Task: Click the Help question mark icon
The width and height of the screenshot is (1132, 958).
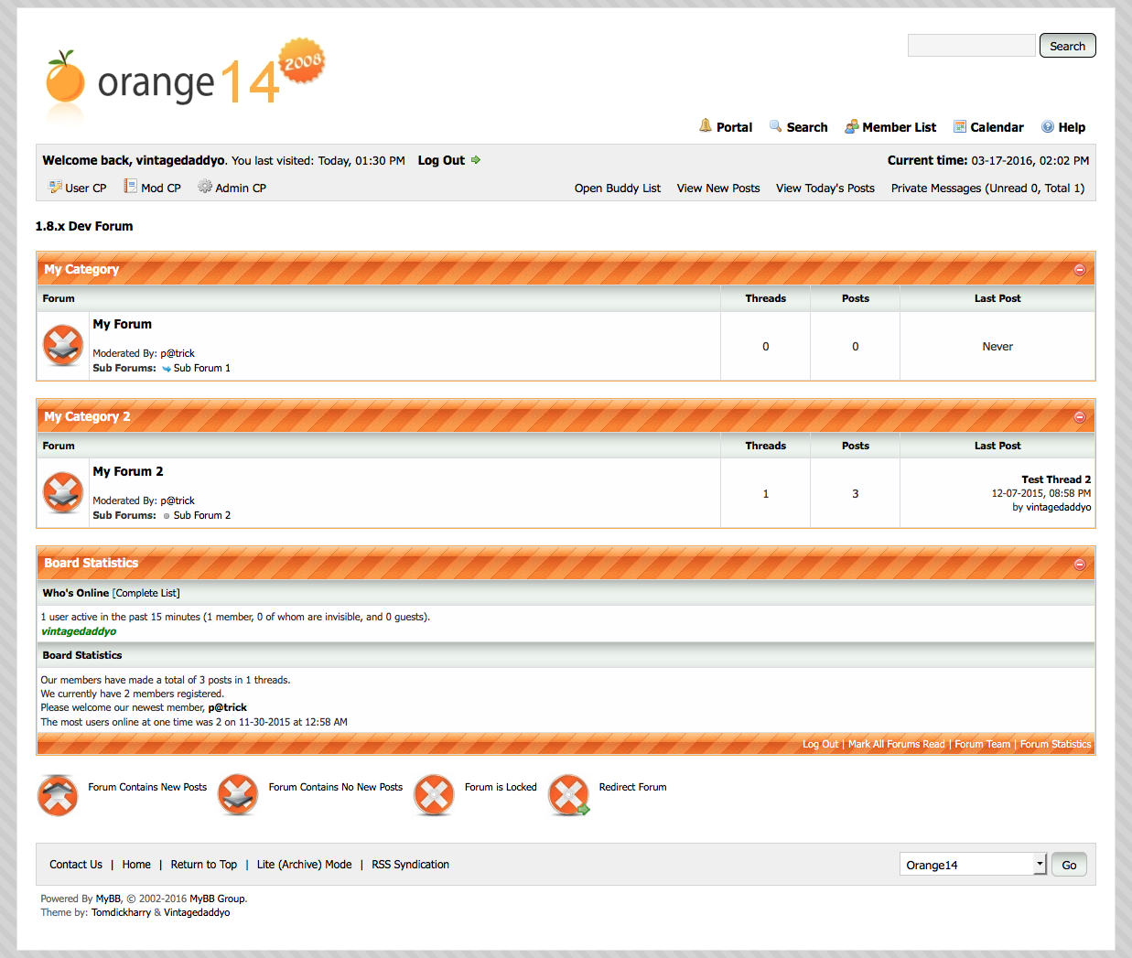Action: (1048, 127)
